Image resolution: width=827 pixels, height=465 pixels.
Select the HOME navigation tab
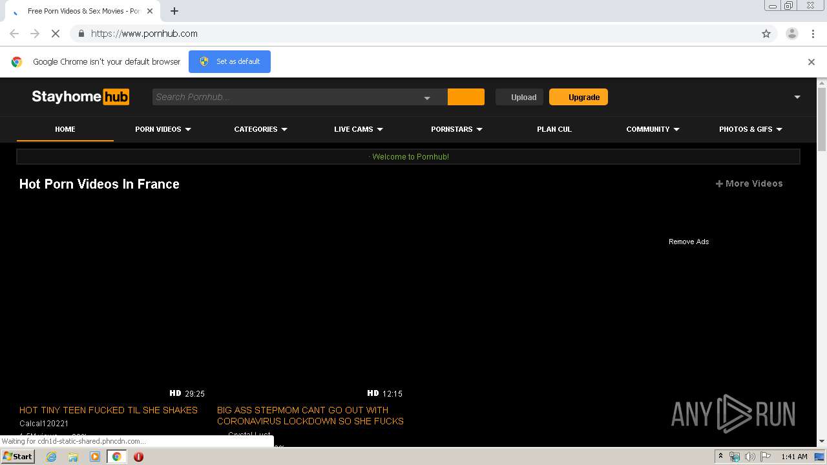click(x=65, y=129)
